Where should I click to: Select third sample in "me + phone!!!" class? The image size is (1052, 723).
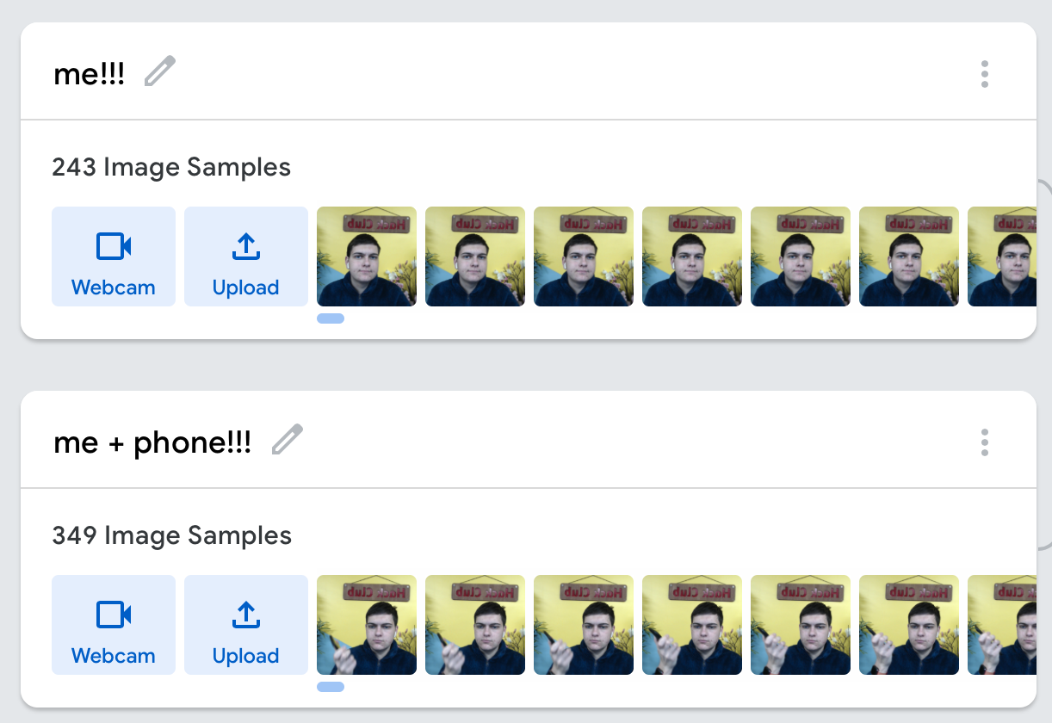point(584,625)
